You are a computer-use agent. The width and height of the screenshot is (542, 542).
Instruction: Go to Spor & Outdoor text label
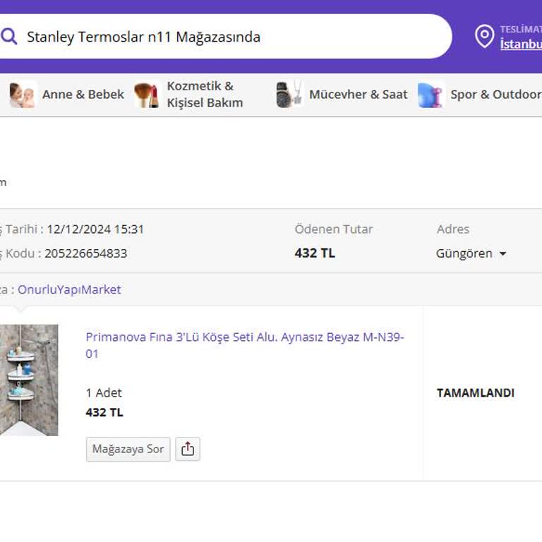(x=495, y=95)
